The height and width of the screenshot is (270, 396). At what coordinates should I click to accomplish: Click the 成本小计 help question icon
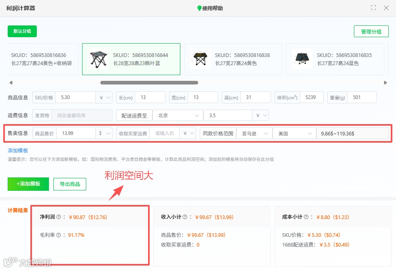pos(306,217)
